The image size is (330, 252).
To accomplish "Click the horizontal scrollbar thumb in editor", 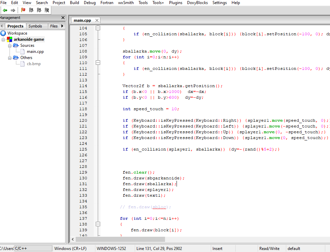I will pyautogui.click(x=121, y=239).
